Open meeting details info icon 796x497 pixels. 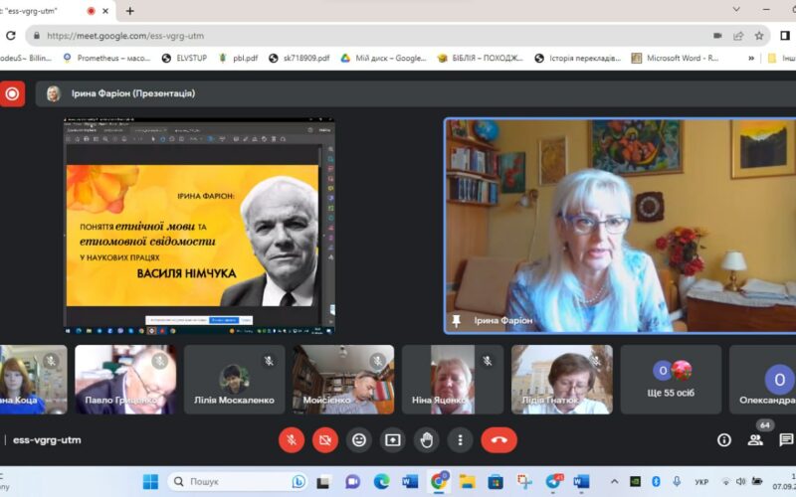pos(724,439)
